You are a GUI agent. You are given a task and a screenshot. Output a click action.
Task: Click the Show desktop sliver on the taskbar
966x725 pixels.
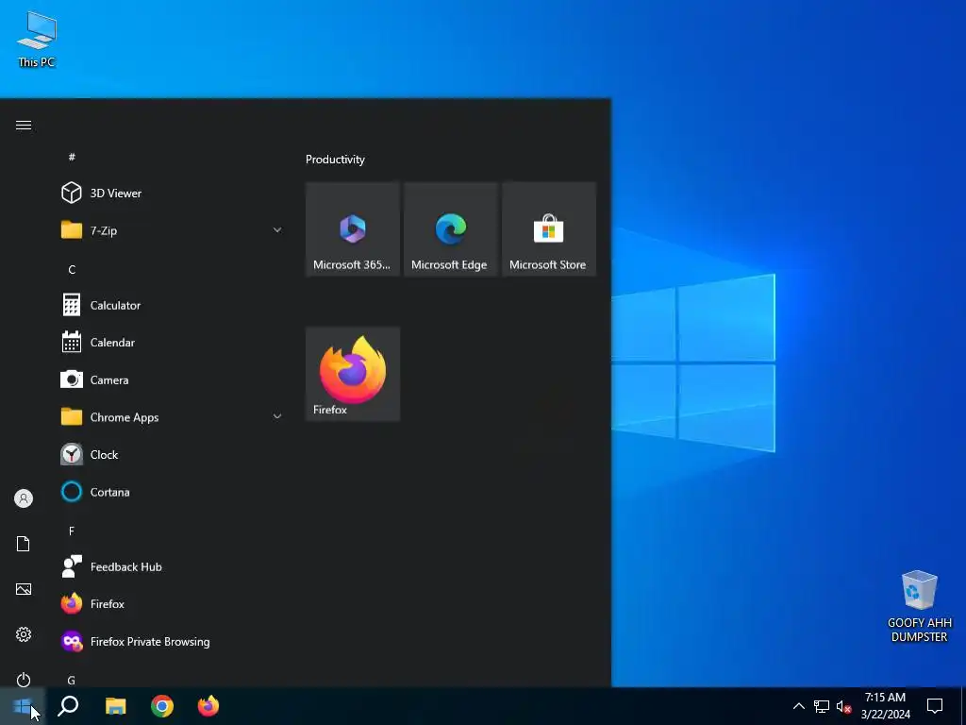(963, 706)
